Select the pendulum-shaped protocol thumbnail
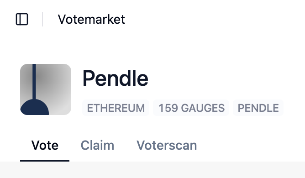The width and height of the screenshot is (305, 178). coord(46,89)
